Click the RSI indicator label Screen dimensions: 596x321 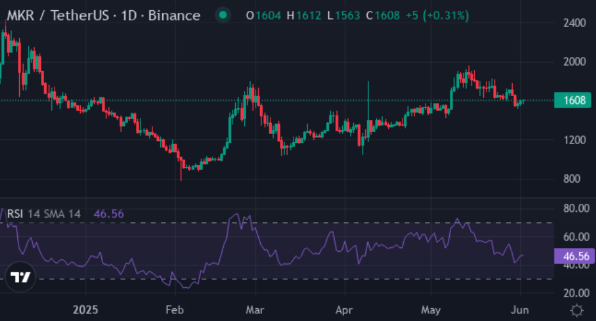click(x=15, y=214)
